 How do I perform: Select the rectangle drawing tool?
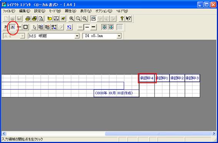26,27
